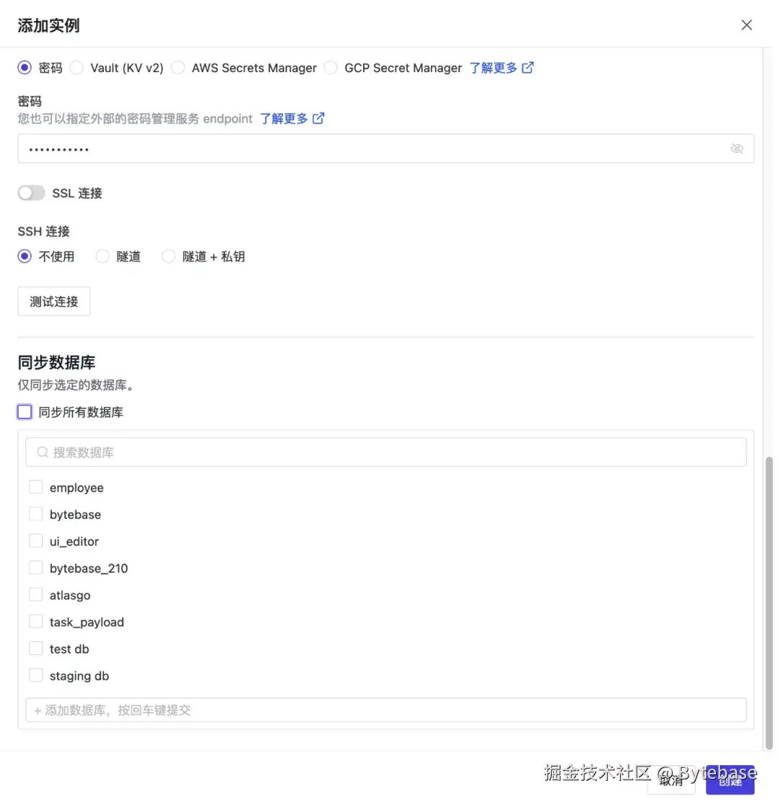Check the task_payload database
The width and height of the screenshot is (778, 804).
pyautogui.click(x=35, y=622)
